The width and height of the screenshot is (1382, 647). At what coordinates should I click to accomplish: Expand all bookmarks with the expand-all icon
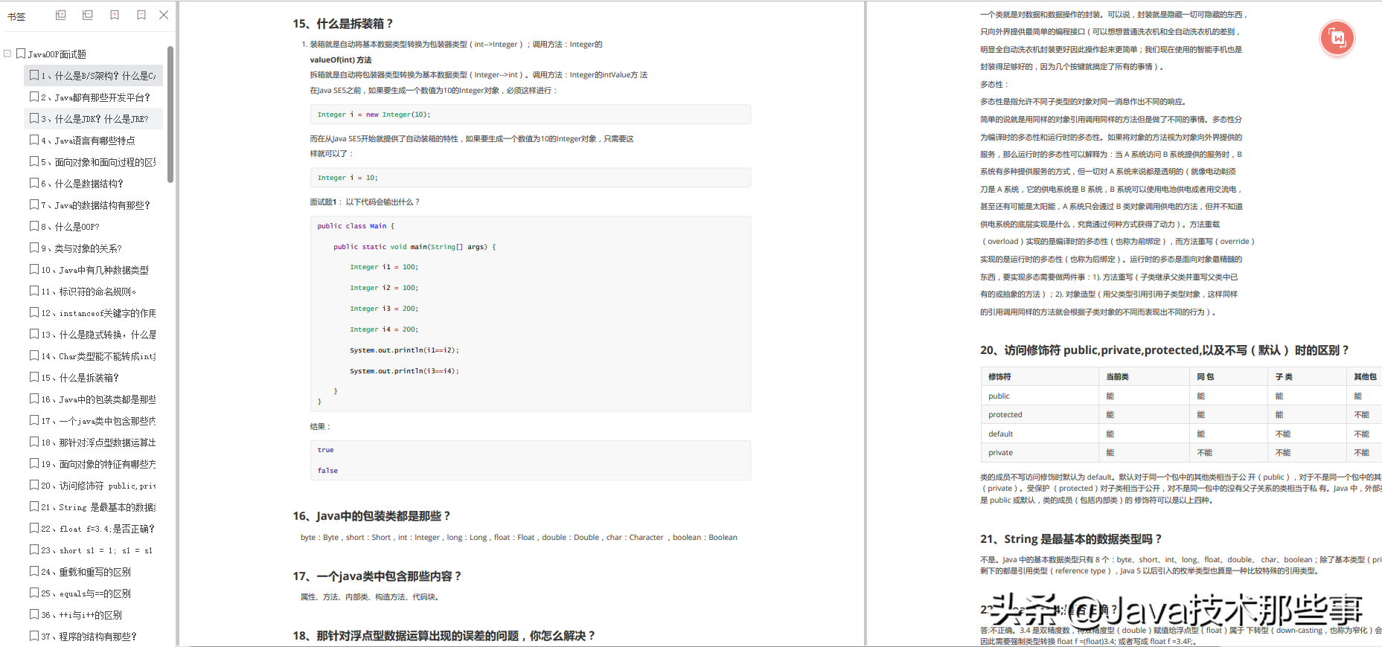click(61, 15)
